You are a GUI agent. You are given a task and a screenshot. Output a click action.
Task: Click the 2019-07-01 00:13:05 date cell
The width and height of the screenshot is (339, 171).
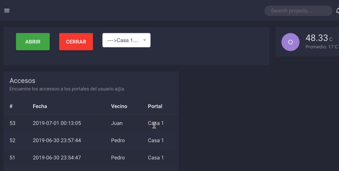(x=57, y=123)
